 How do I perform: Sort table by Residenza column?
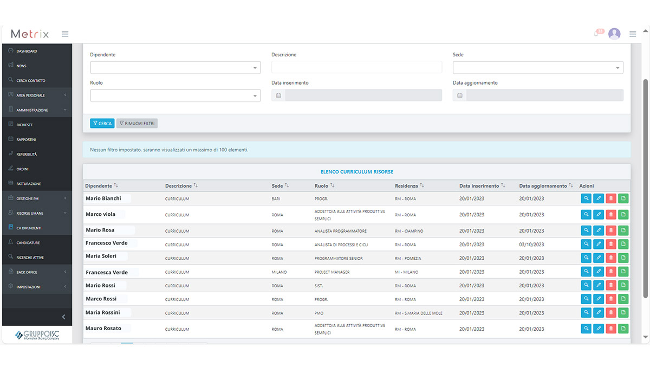409,186
